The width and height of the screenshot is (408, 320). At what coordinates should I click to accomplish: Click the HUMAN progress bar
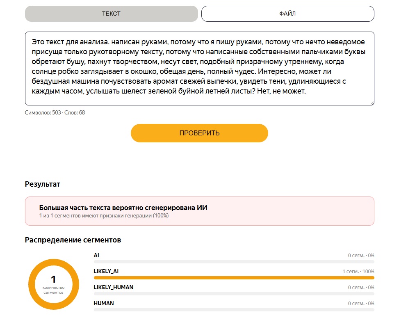(234, 310)
